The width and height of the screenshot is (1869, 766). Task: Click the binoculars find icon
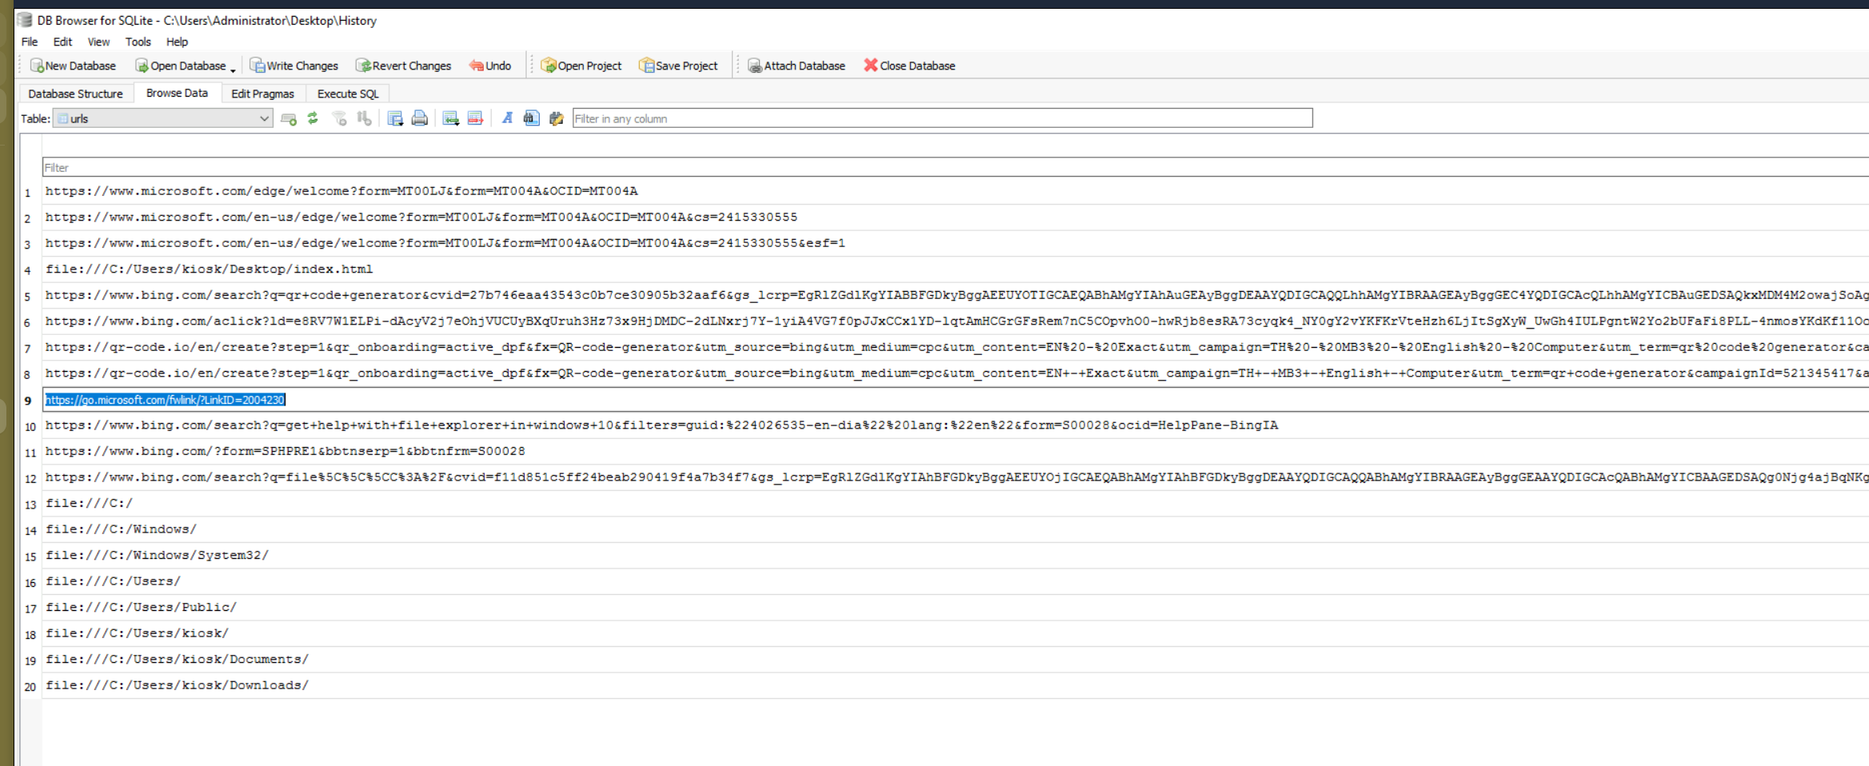(x=531, y=118)
